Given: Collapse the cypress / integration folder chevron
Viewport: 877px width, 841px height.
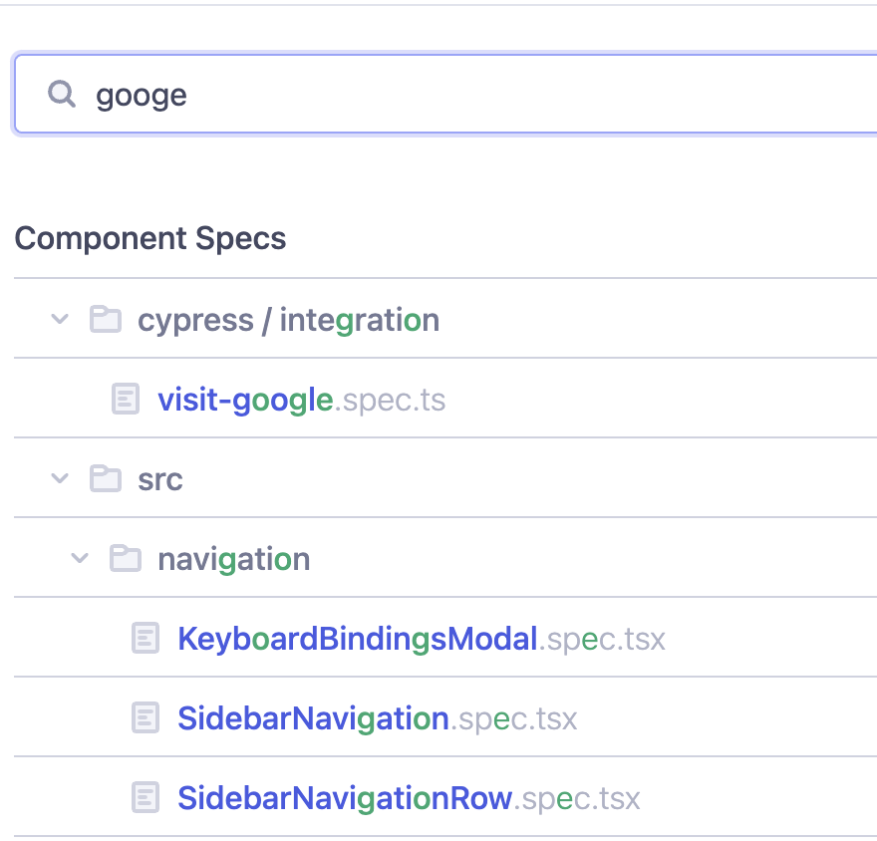Looking at the screenshot, I should 60,320.
